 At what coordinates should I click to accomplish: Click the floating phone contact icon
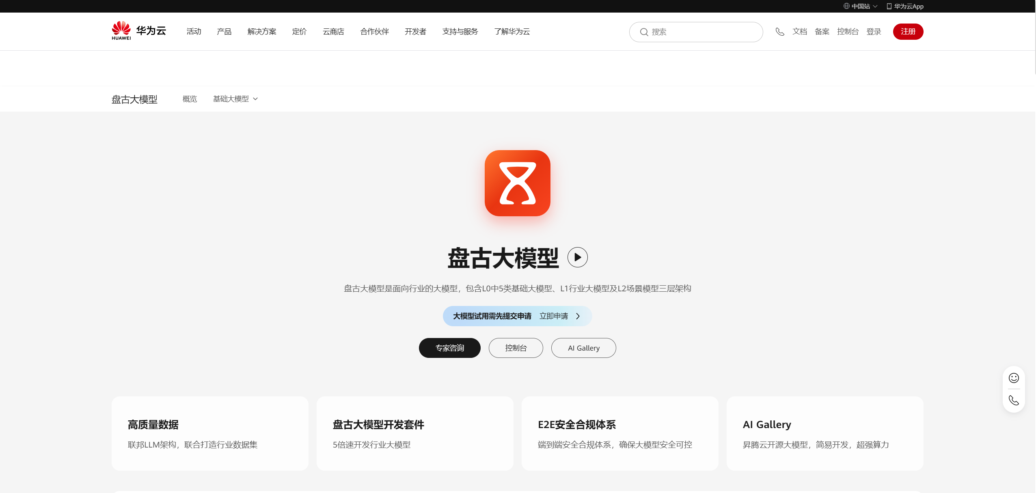pos(1014,400)
